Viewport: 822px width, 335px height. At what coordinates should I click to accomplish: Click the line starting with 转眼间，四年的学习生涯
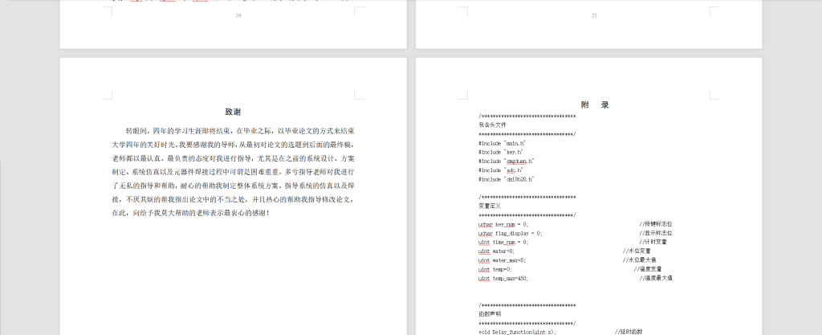(x=240, y=130)
